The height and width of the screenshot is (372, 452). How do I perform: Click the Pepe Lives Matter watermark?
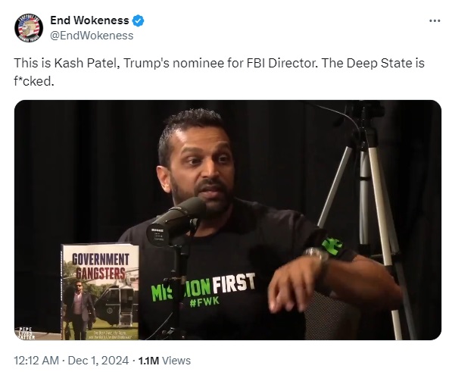(x=26, y=333)
